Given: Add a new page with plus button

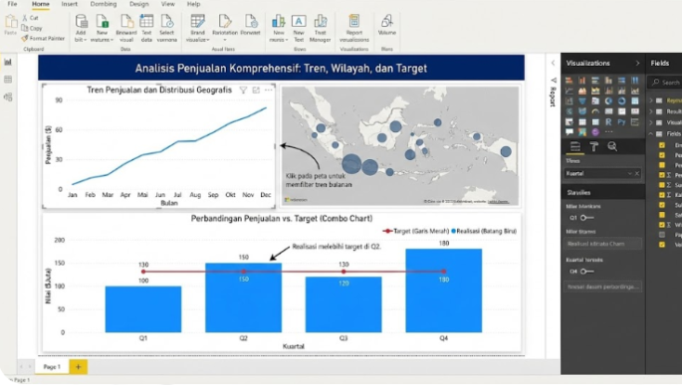Looking at the screenshot, I should click(79, 367).
